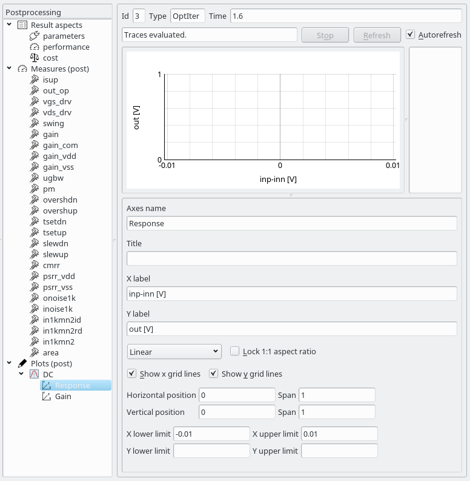Click the Gain axes icon
Screen dimensions: 470x481
point(47,396)
